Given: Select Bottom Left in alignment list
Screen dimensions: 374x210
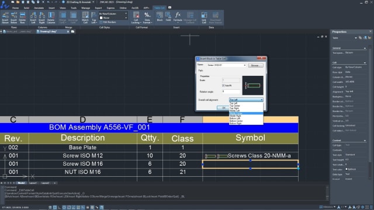Looking at the screenshot, I should [x=246, y=118].
